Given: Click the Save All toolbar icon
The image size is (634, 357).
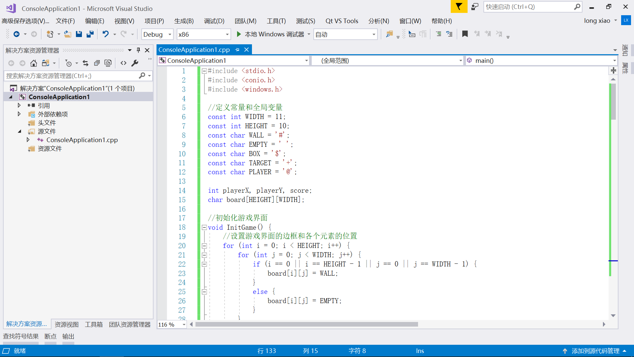Looking at the screenshot, I should tap(90, 34).
